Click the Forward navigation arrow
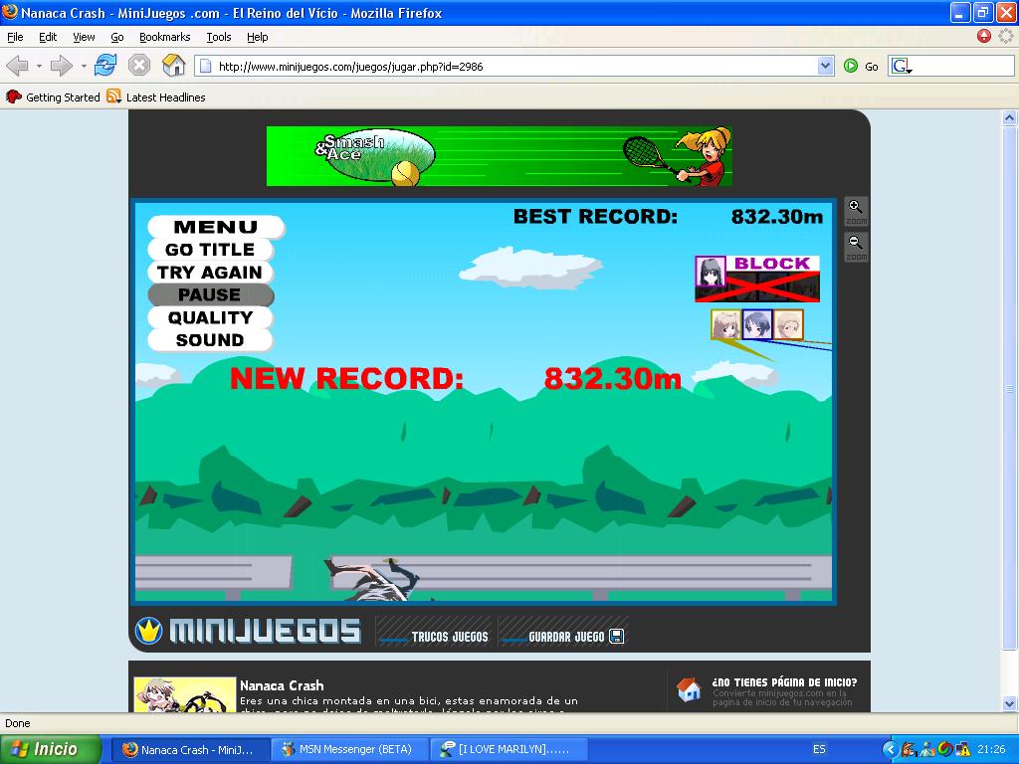Screen dimensions: 1019x764 [x=61, y=66]
